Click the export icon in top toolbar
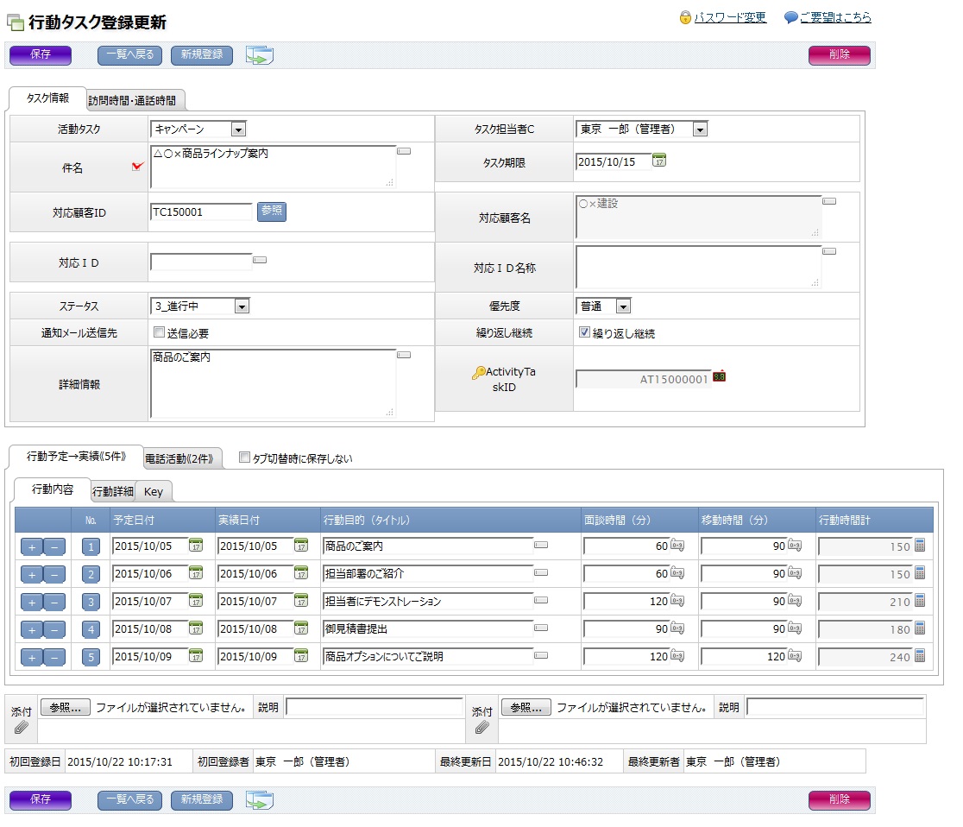Image resolution: width=963 pixels, height=827 pixels. (x=259, y=55)
